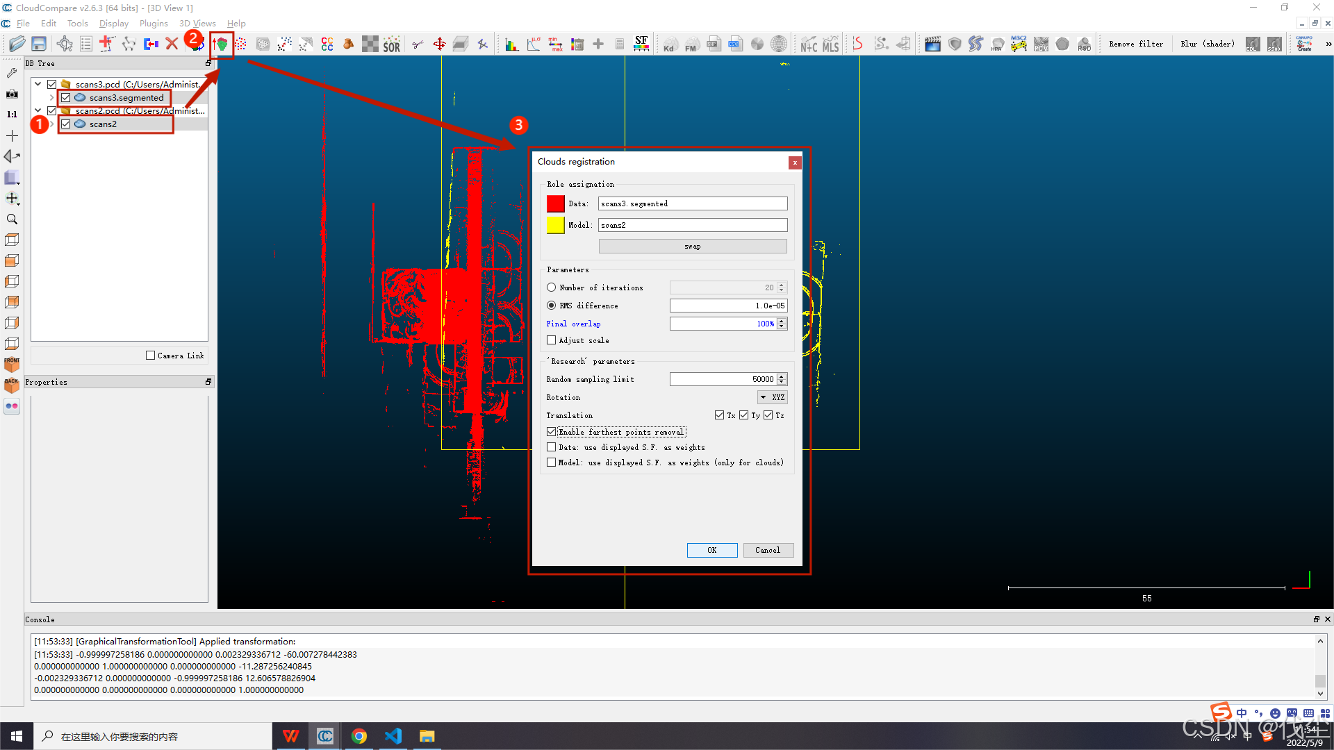Click the red Data color swatch
The image size is (1334, 750).
click(555, 203)
